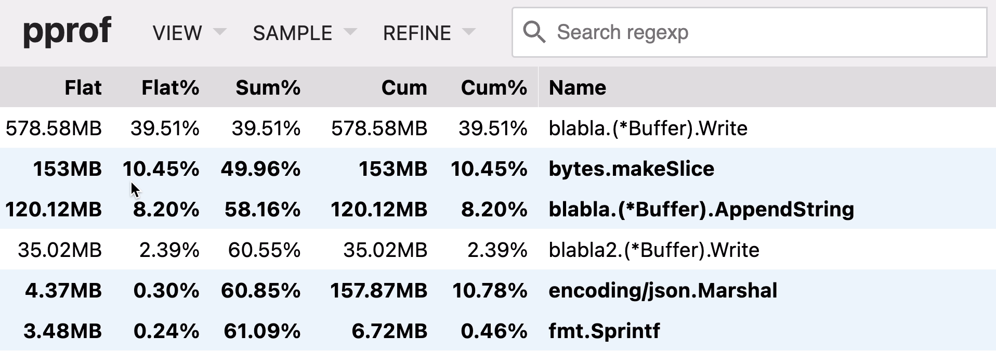Viewport: 996px width, 362px height.
Task: Select the blabla.(*Buffer).Write row
Action: coord(498,128)
